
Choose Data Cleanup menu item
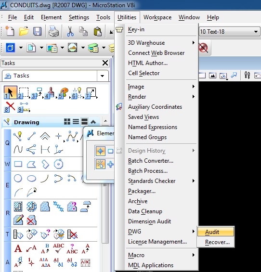[161, 211]
